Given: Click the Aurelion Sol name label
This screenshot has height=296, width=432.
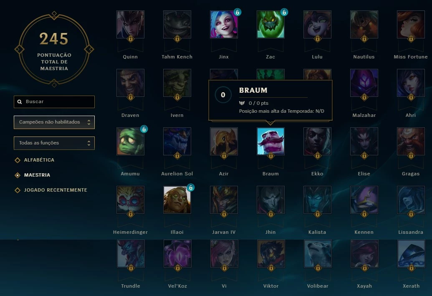Looking at the screenshot, I should 177,174.
